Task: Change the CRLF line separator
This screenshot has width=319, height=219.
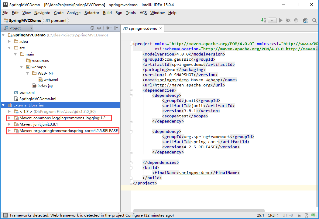Action: 273,215
